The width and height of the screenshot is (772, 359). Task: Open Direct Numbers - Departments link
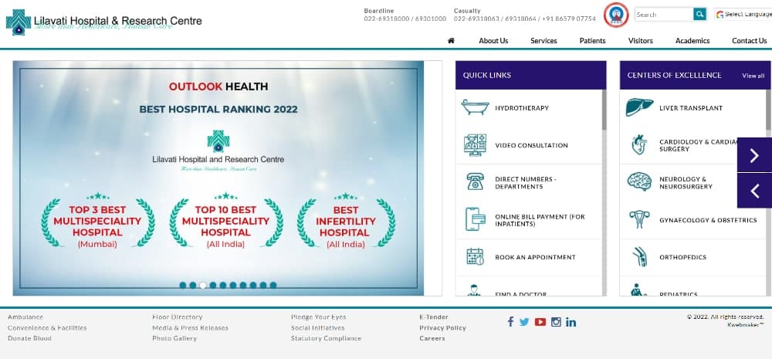(526, 183)
